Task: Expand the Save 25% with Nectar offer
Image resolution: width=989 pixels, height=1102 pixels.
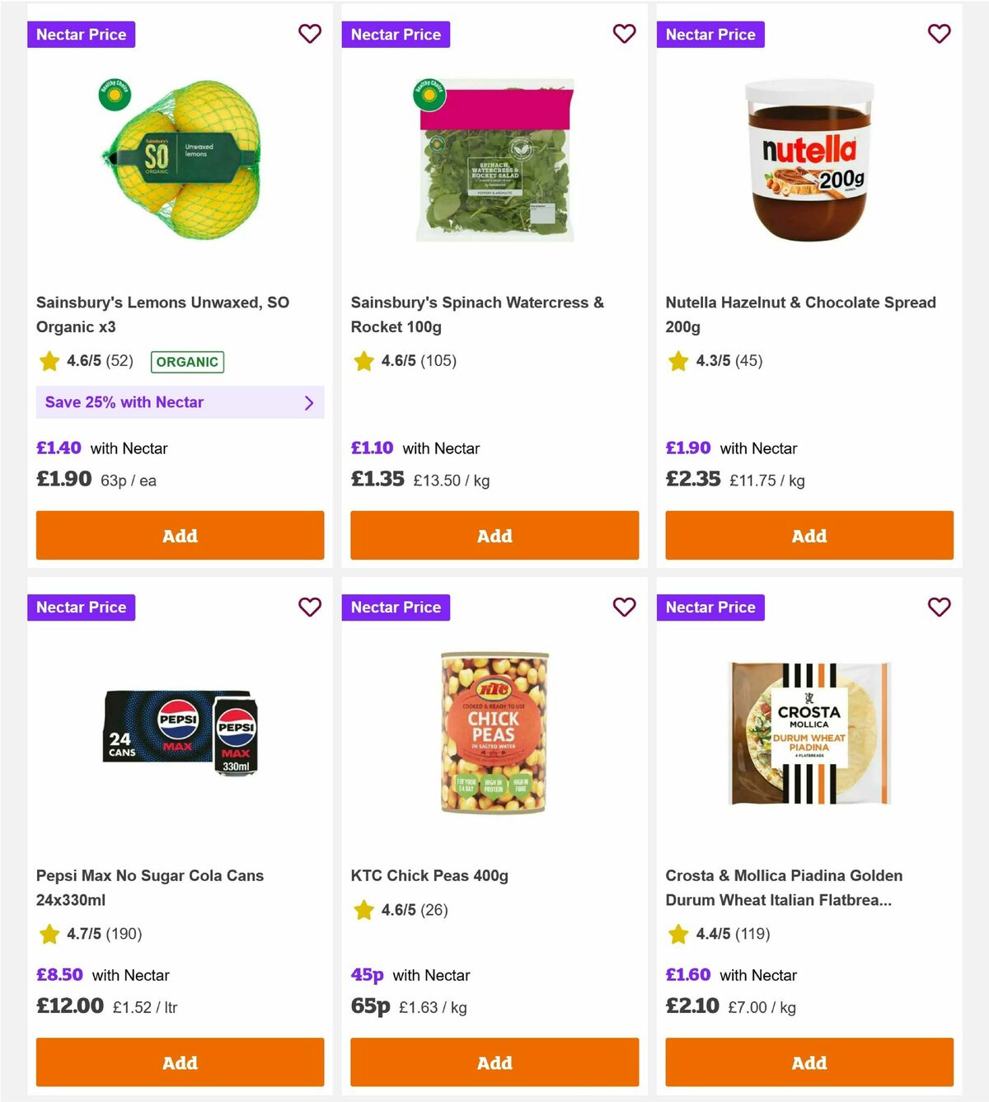Action: pyautogui.click(x=180, y=402)
